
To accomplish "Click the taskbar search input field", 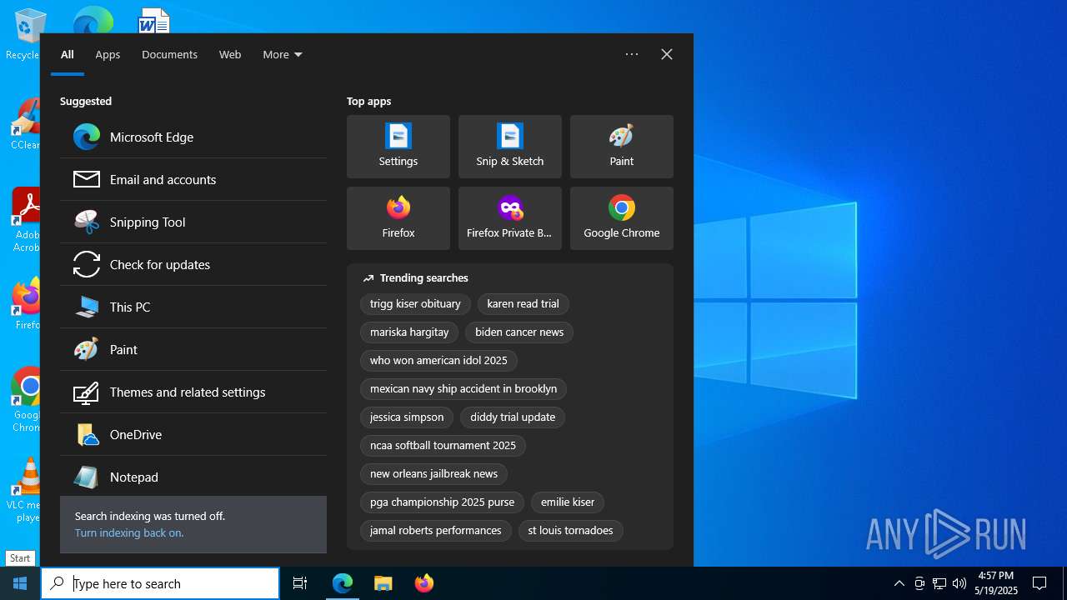I will point(160,583).
